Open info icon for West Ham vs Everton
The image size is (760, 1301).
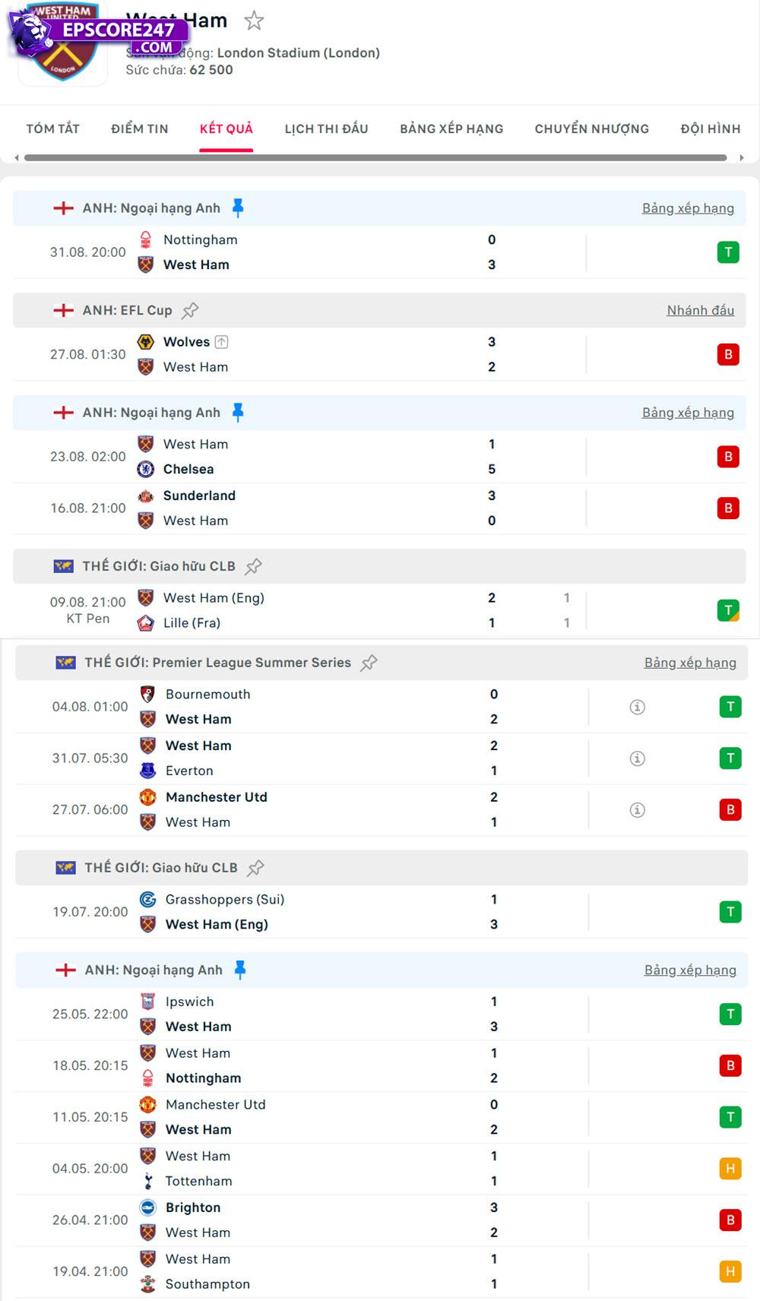(x=638, y=758)
